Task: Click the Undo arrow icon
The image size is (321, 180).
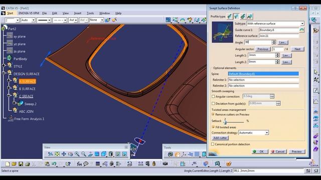Action: coord(54,164)
